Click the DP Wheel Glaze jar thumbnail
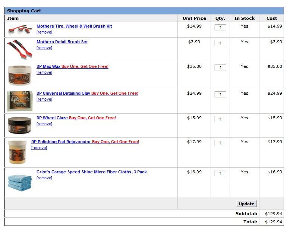Viewport: 290px width, 233px height. 20,125
